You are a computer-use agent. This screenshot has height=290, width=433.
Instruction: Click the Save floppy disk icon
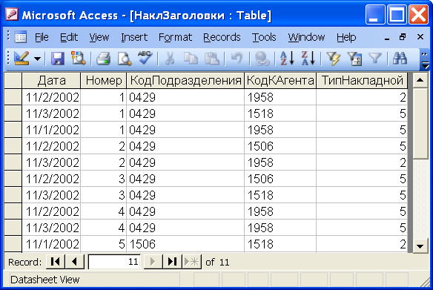[58, 59]
